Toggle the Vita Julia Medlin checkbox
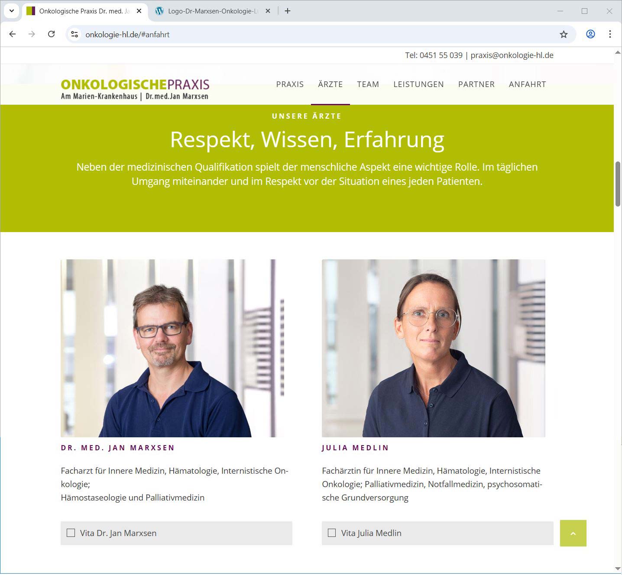 pyautogui.click(x=332, y=533)
